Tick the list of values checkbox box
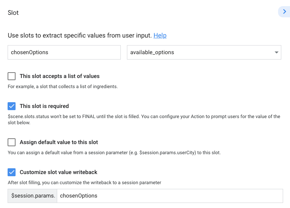Screen dimensions: 290x208 [x=12, y=76]
